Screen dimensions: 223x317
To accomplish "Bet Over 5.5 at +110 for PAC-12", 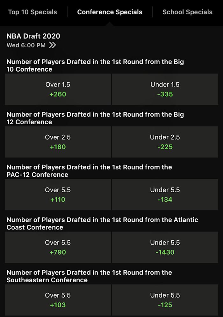I will [57, 195].
